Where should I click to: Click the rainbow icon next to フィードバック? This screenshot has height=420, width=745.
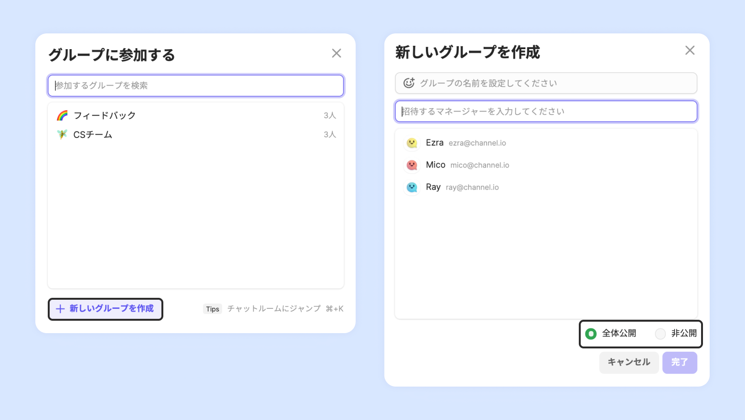pos(63,115)
